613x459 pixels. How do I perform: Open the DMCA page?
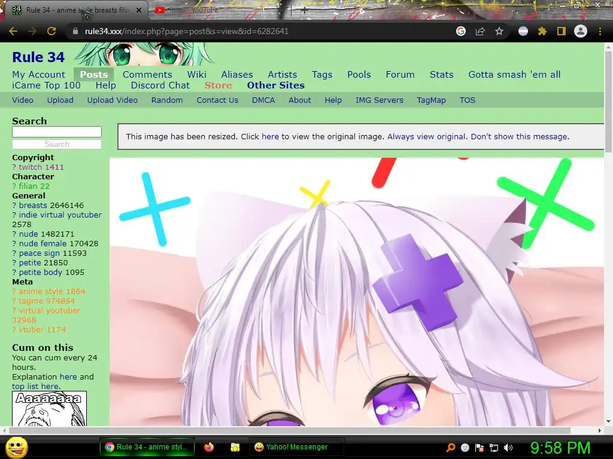point(263,100)
